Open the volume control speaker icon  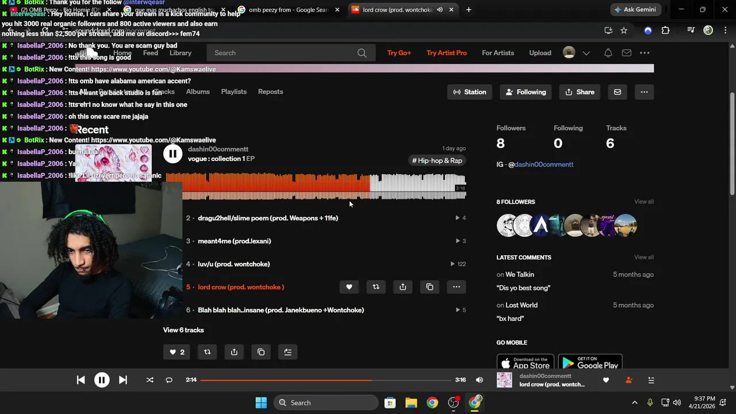coord(480,380)
